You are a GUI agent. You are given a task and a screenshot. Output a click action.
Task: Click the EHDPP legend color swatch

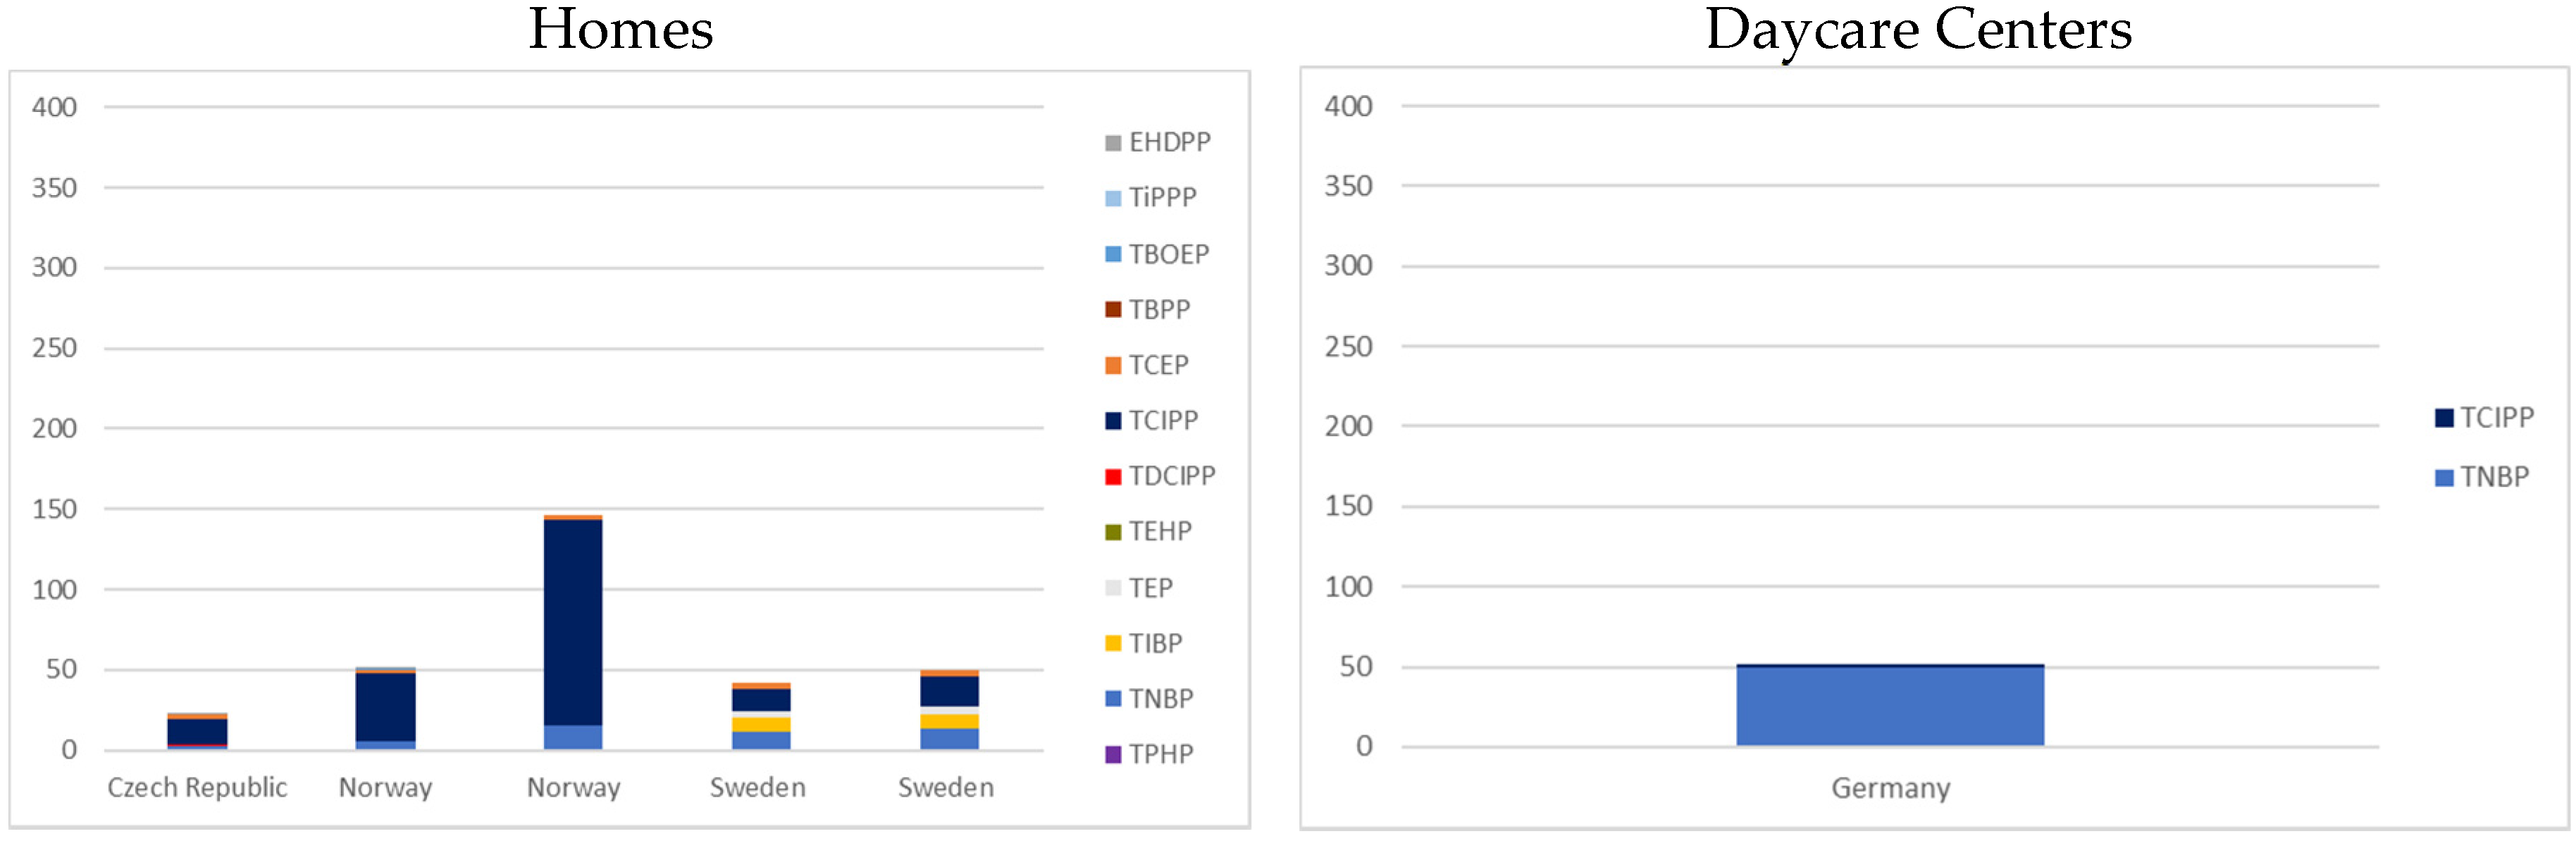[1112, 143]
